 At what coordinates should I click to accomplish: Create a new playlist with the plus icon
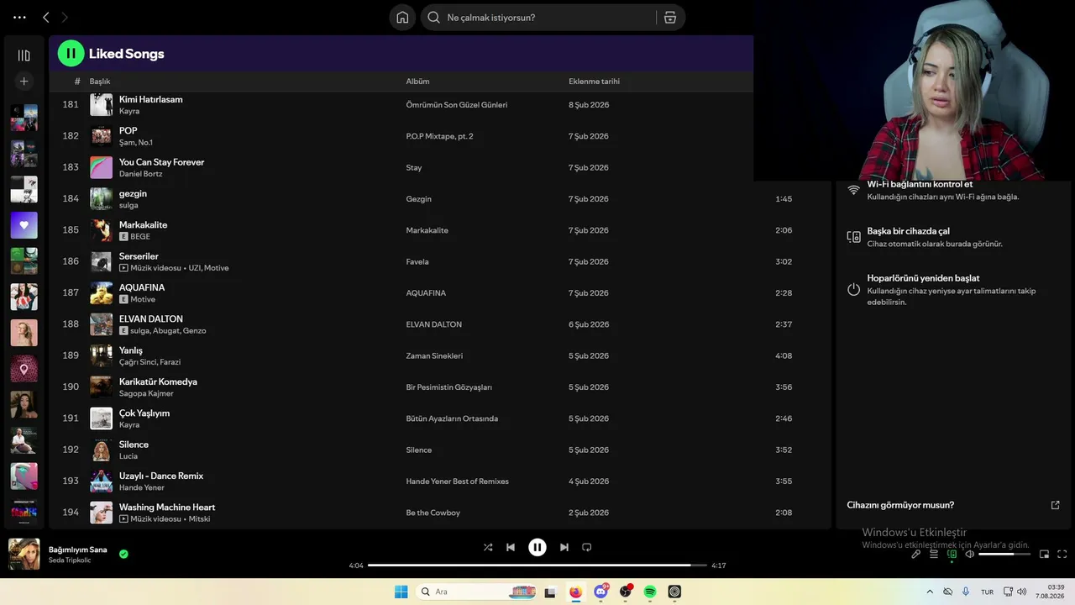24,82
